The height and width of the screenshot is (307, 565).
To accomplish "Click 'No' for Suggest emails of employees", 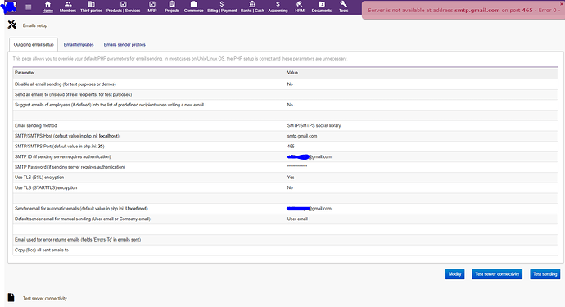I will (x=290, y=106).
